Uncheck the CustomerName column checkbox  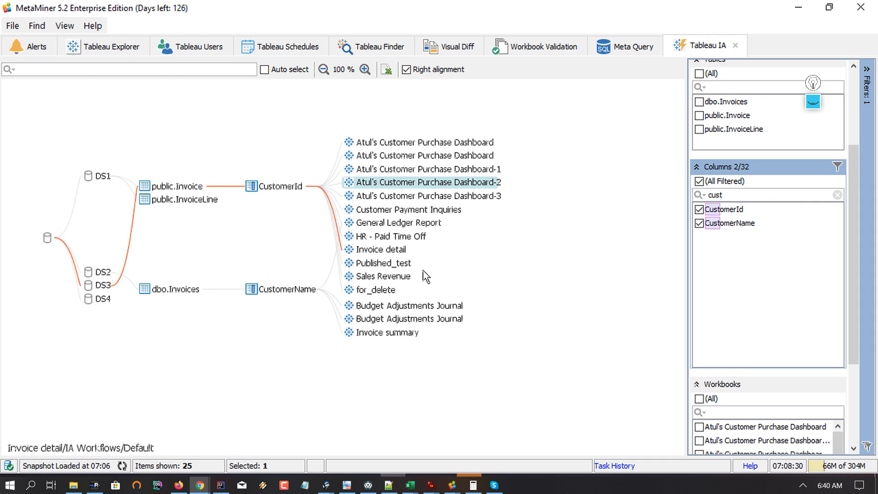pos(699,223)
